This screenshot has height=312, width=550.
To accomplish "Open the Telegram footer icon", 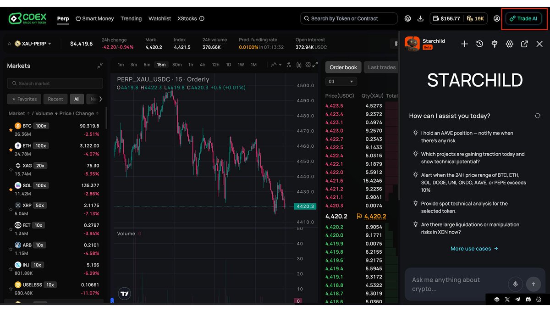I will coord(517,299).
